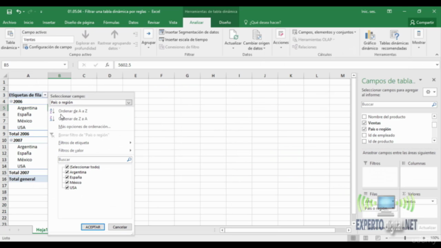Check the Id de empleado field
The height and width of the screenshot is (248, 441).
tap(365, 135)
